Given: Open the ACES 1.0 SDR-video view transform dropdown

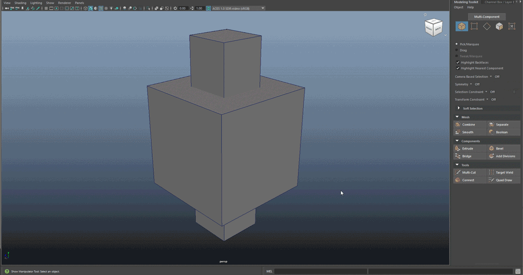Looking at the screenshot, I should point(237,8).
